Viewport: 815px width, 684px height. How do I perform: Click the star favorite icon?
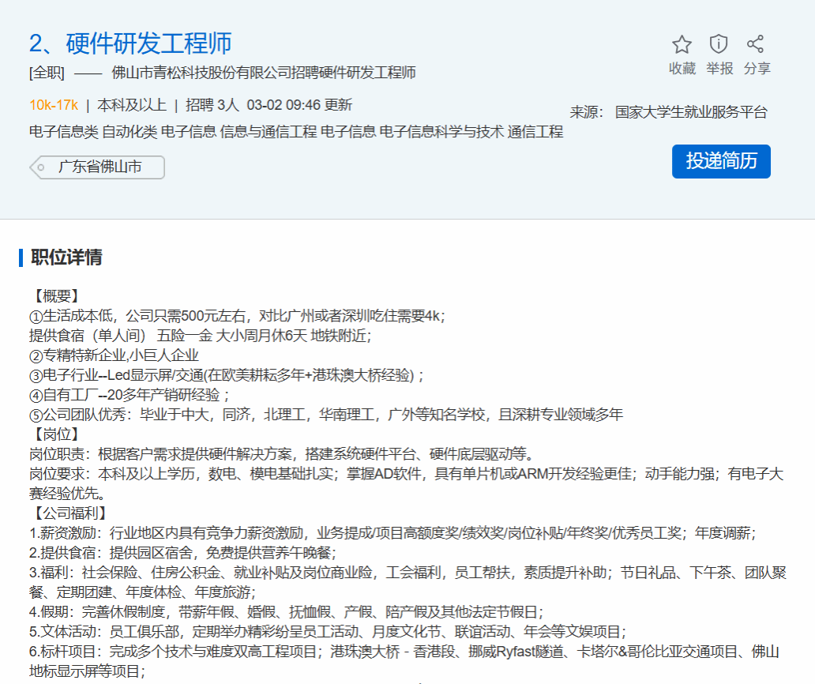pos(682,44)
